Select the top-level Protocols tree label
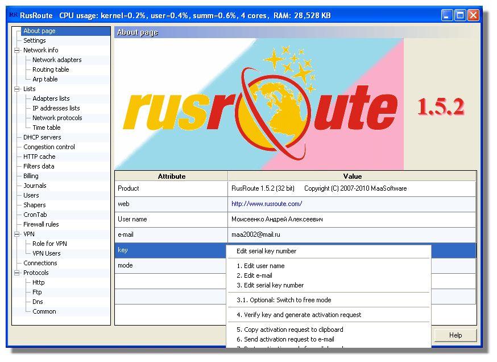Viewport: 497px width, 362px height. point(36,273)
